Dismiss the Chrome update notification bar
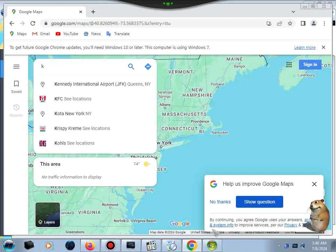336x252 pixels. [x=323, y=47]
